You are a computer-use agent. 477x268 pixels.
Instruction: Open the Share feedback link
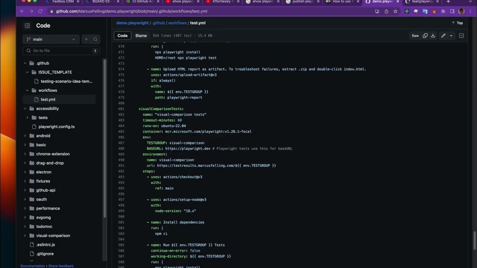point(61,266)
